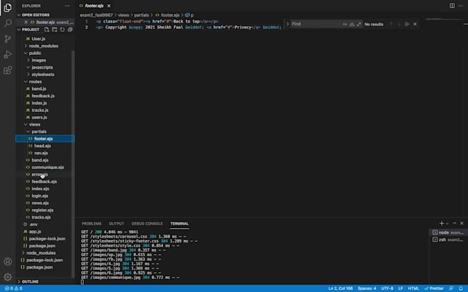
Task: Close the Find widget
Action: tap(415, 24)
